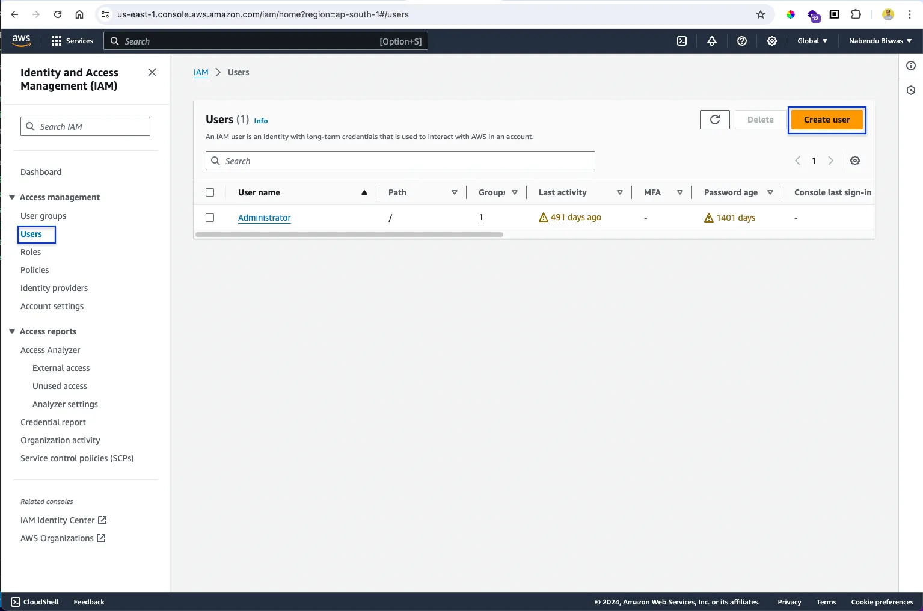Open the Global region dropdown
This screenshot has width=923, height=611.
[812, 41]
